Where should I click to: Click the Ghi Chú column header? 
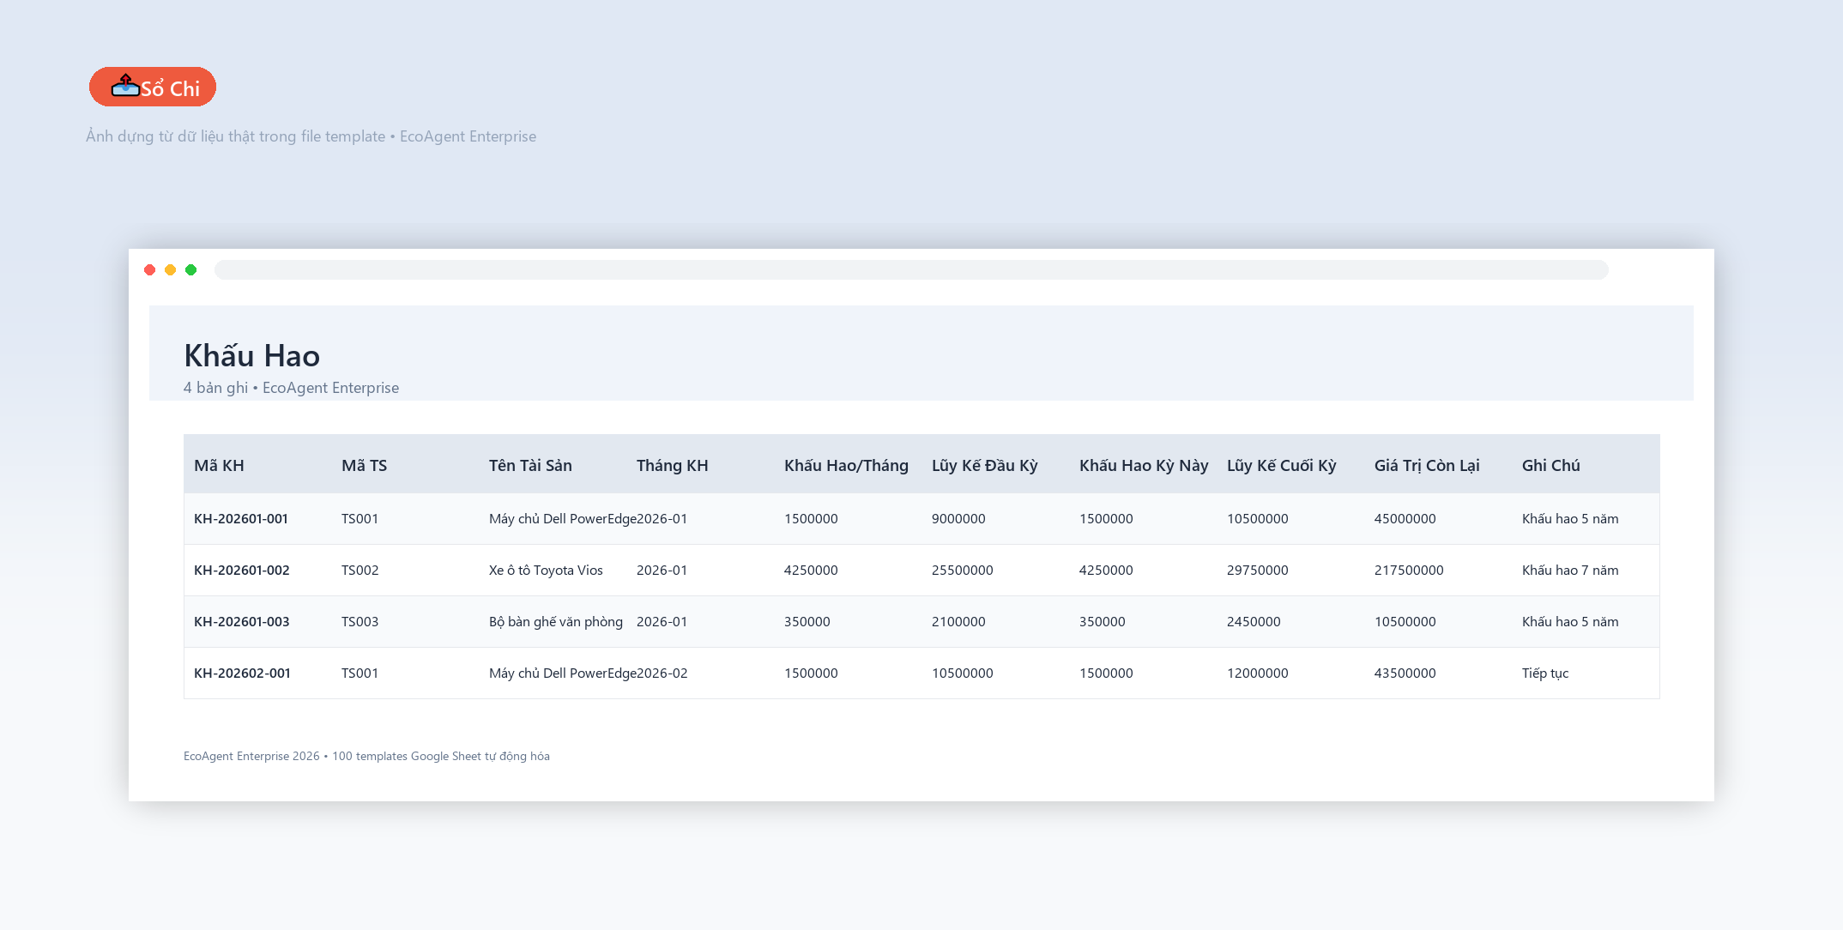[1551, 465]
